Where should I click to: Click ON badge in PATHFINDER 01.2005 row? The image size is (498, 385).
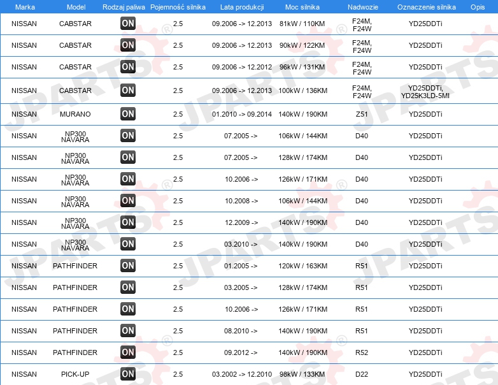point(128,265)
